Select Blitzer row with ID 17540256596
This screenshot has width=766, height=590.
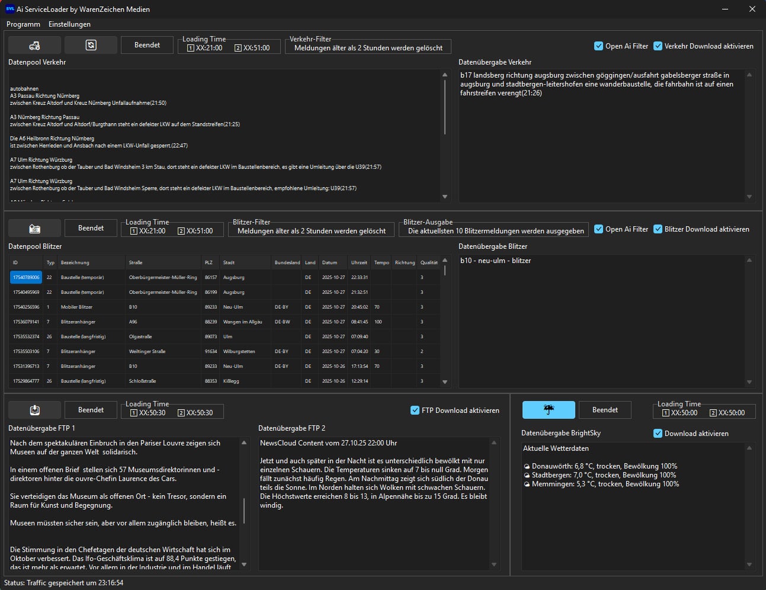click(26, 307)
